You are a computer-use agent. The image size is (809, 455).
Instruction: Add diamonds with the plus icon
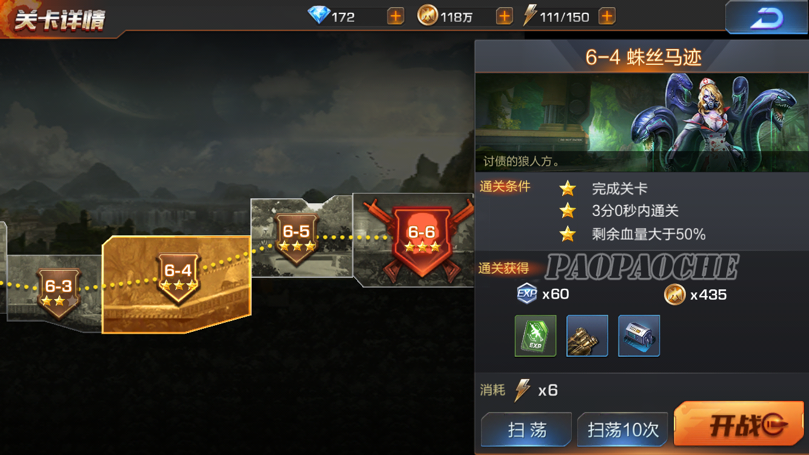point(395,16)
